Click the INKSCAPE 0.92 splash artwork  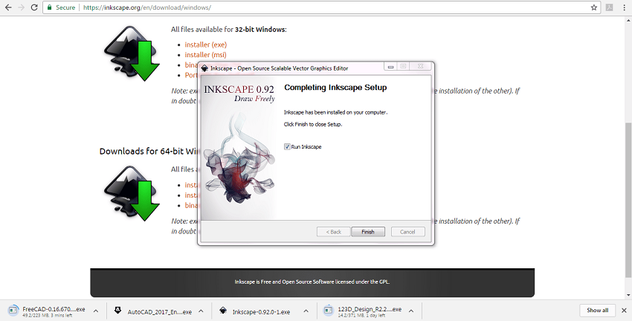coord(239,147)
